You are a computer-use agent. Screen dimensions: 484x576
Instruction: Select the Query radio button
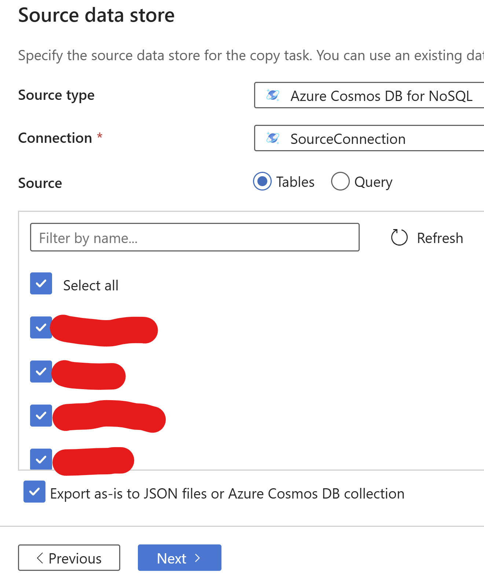pos(340,181)
